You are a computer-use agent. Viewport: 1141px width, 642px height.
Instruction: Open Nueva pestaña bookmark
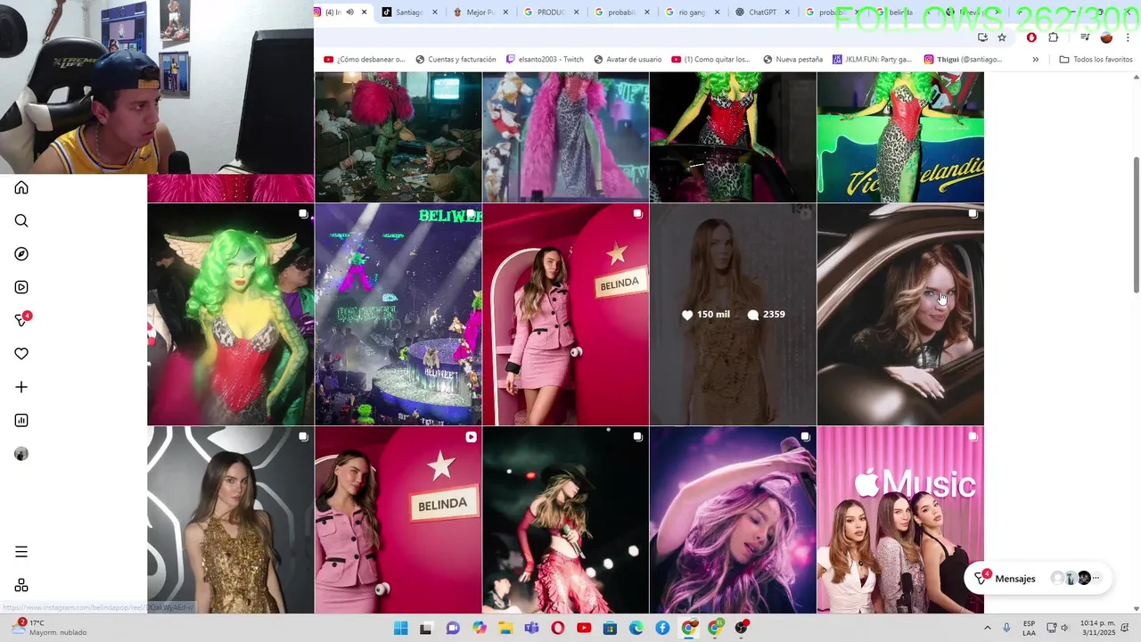792,60
